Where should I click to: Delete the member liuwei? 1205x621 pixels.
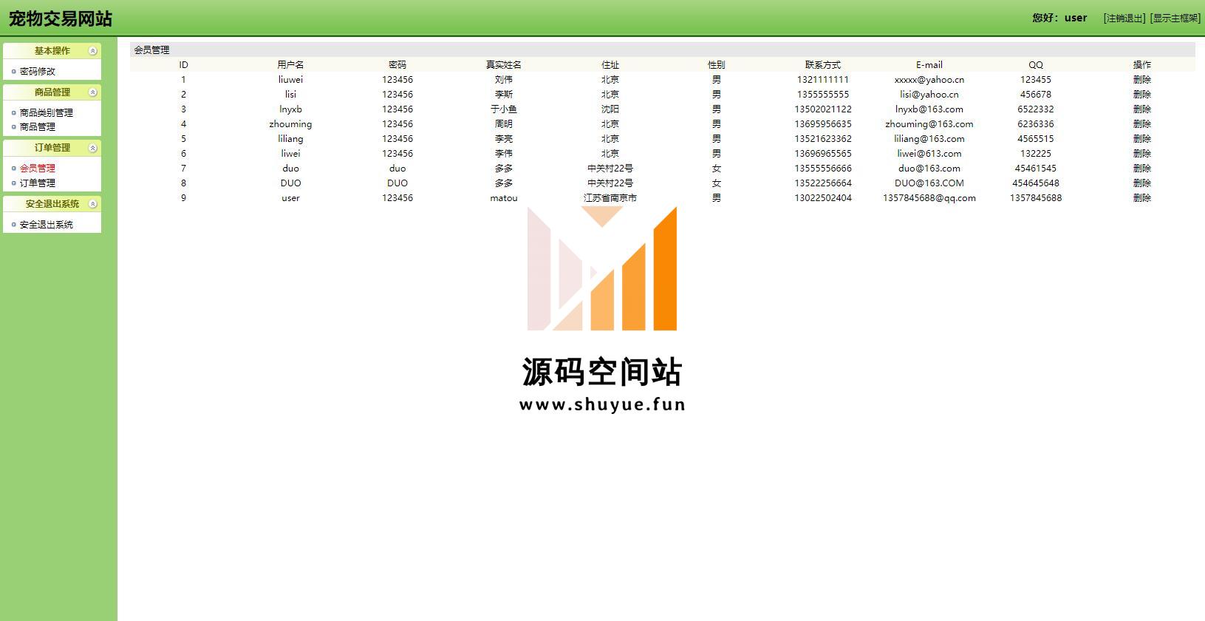pyautogui.click(x=1142, y=80)
